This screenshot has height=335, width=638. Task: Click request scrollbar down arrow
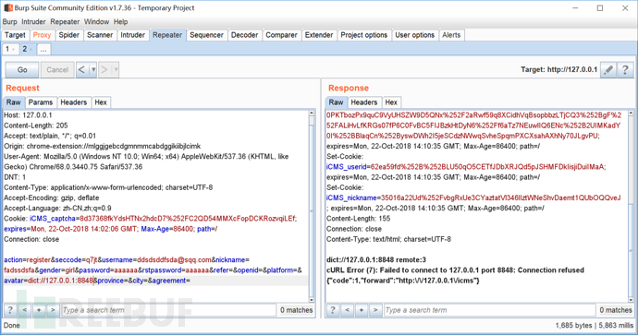[312, 300]
